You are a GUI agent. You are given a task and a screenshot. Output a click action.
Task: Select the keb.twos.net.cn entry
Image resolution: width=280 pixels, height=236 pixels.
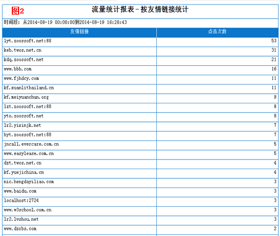[x=22, y=51]
